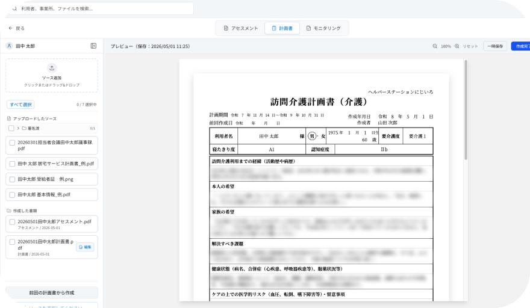The width and height of the screenshot is (530, 308).
Task: Click リセット zoom link
Action: click(470, 46)
